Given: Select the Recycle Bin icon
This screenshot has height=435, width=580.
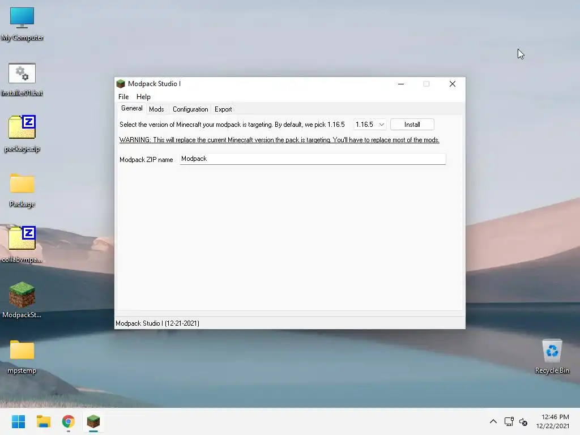Looking at the screenshot, I should 552,356.
